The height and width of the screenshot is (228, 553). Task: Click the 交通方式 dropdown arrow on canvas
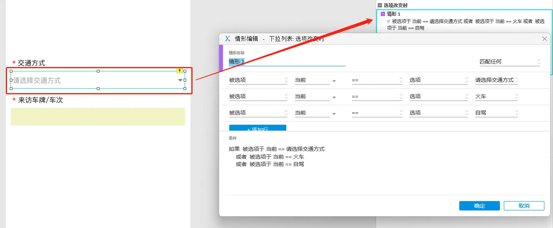pos(180,80)
